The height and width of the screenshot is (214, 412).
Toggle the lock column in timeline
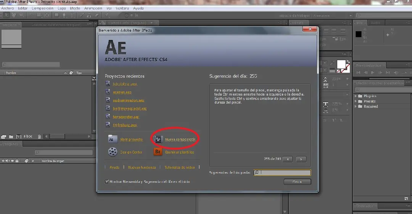17,161
